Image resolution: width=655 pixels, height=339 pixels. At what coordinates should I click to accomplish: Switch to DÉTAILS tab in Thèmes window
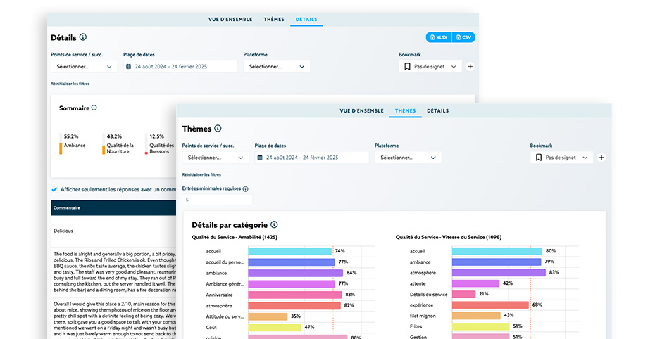pyautogui.click(x=437, y=110)
